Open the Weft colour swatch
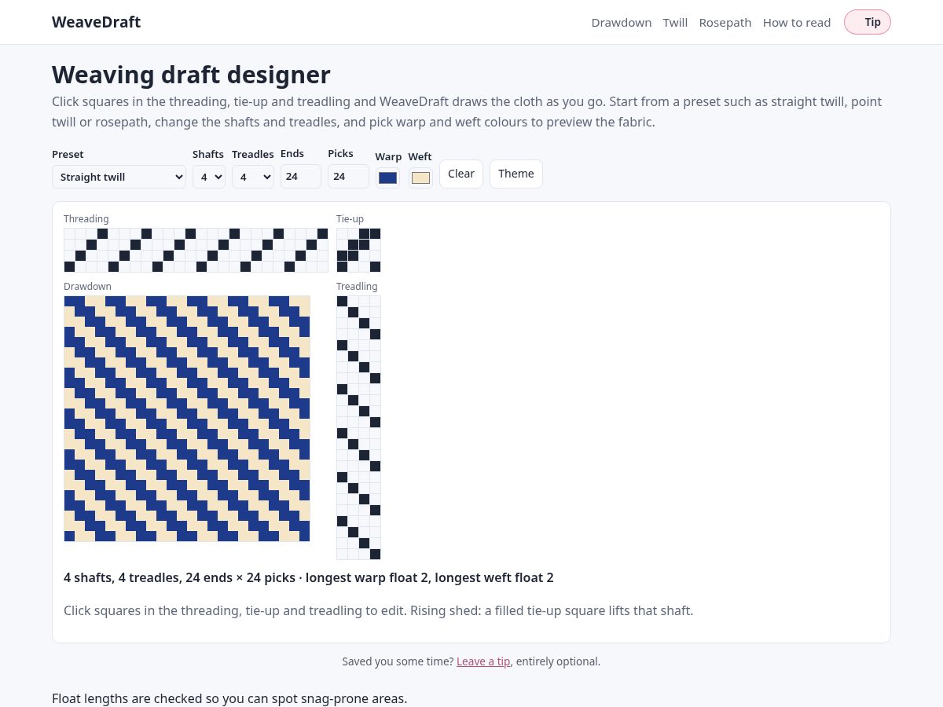 pos(420,178)
